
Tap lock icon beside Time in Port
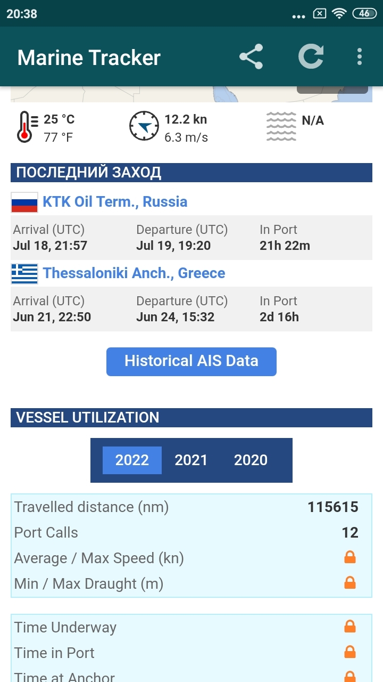click(x=350, y=652)
